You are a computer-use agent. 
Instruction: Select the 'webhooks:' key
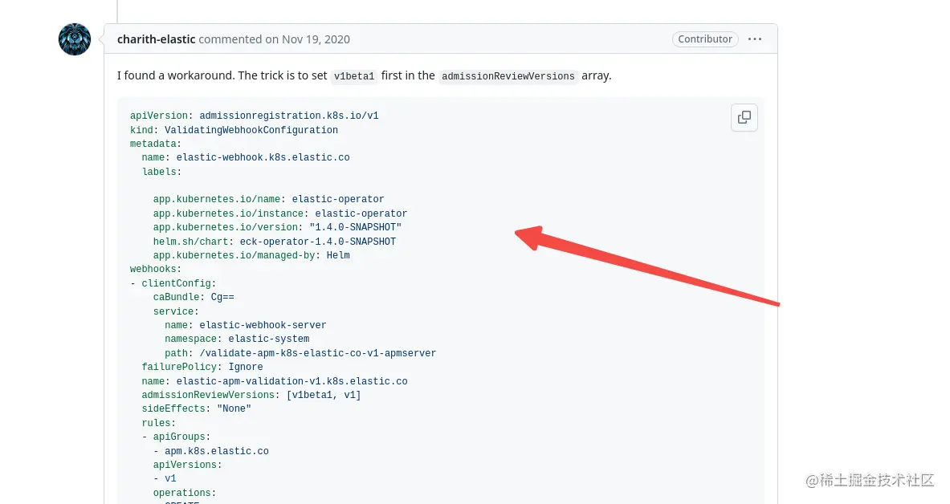coord(156,269)
